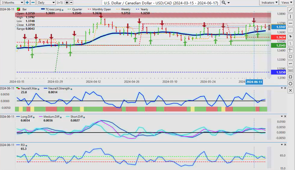Toggle the Long.Diff indicator dot
This screenshot has width=295, height=170.
(x=34, y=117)
